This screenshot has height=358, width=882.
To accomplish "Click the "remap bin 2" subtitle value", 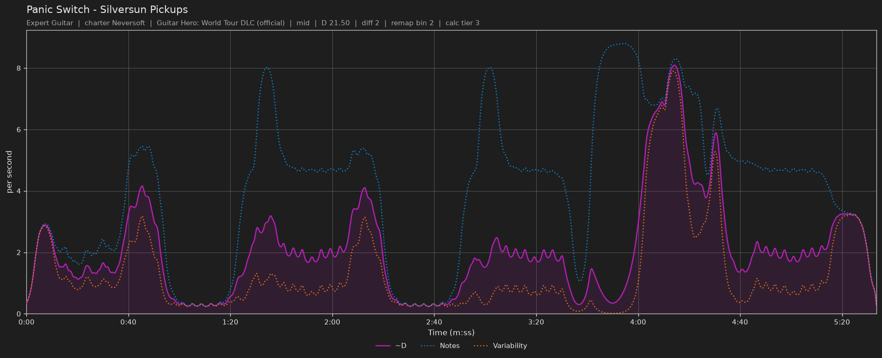I will [x=412, y=23].
